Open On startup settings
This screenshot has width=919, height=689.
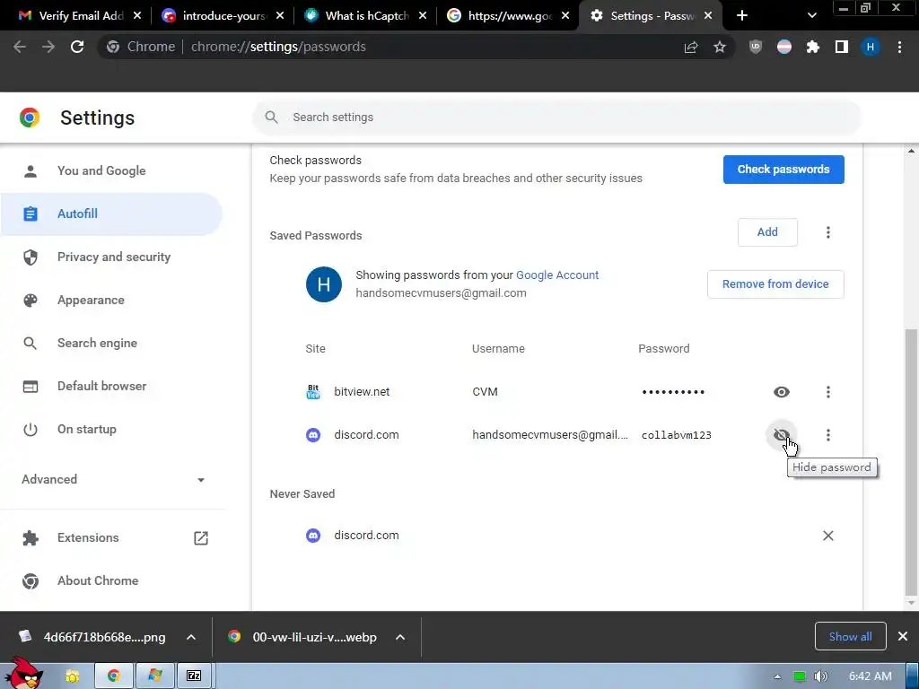[111, 429]
